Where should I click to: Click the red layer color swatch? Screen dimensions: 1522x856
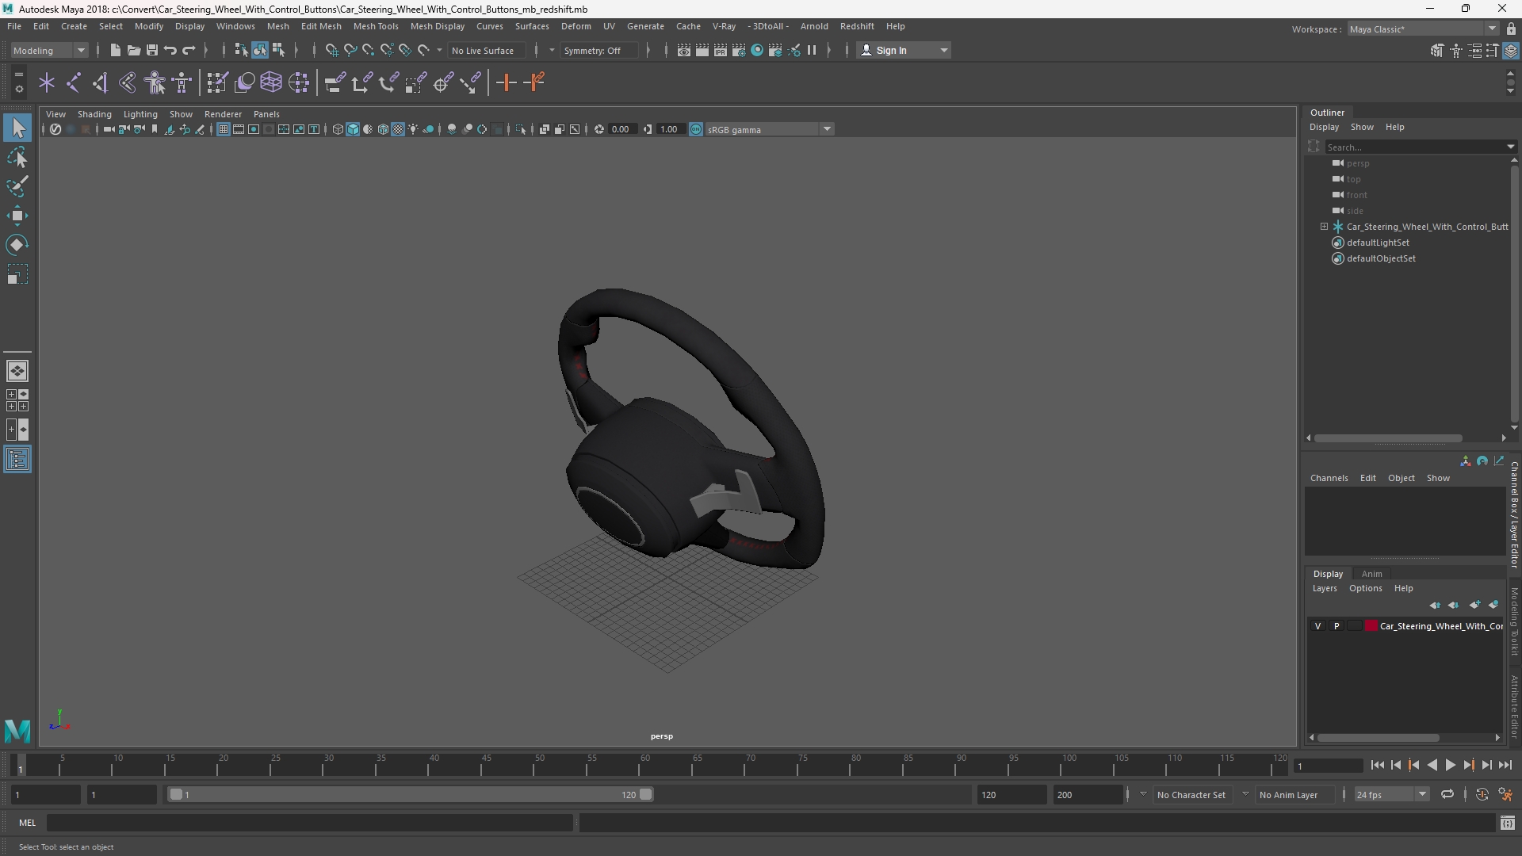coord(1371,626)
